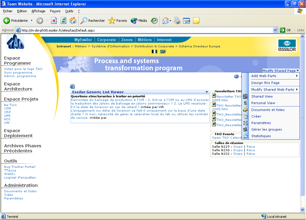Click the Précédente back arrow icon
The width and height of the screenshot is (306, 220).
pos(7,21)
